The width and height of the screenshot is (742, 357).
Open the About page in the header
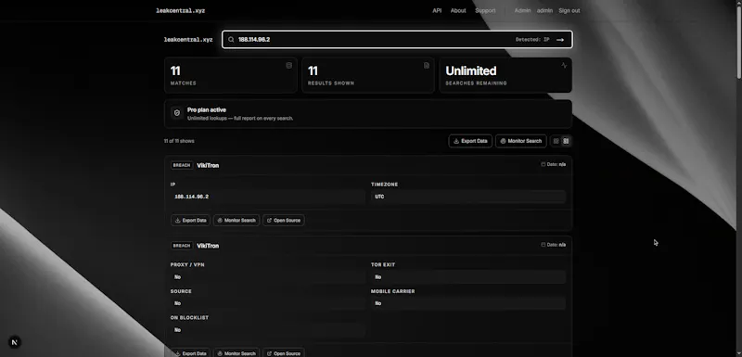[458, 10]
